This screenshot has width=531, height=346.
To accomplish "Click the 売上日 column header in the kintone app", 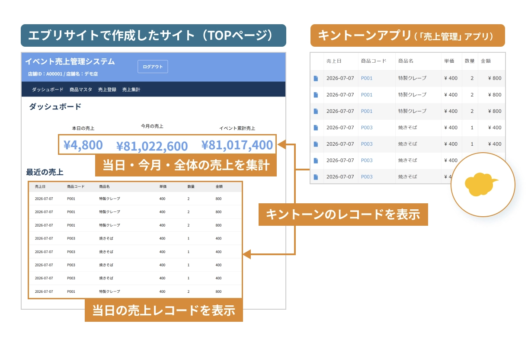I will (x=334, y=61).
